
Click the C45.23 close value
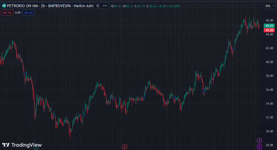152,6
